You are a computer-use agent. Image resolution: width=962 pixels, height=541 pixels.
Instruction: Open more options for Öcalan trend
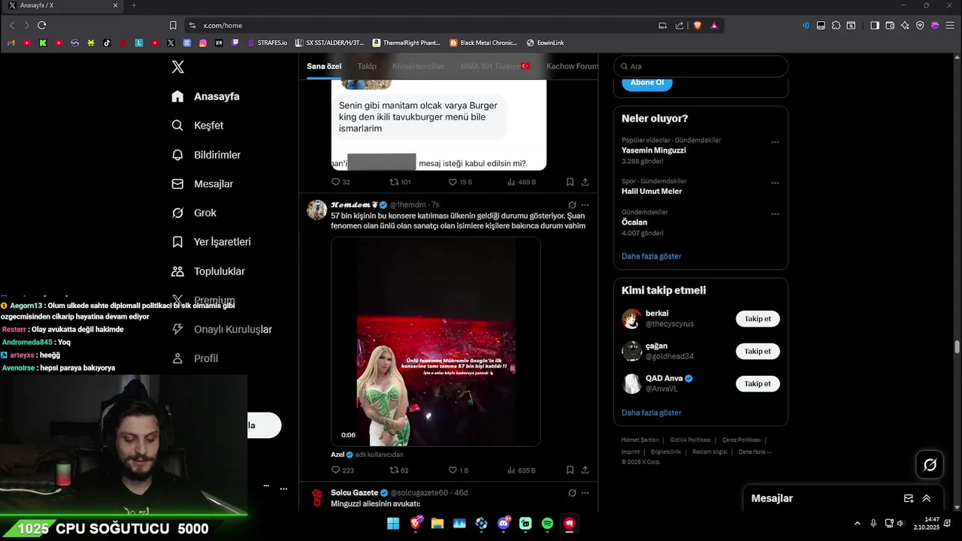pyautogui.click(x=775, y=213)
